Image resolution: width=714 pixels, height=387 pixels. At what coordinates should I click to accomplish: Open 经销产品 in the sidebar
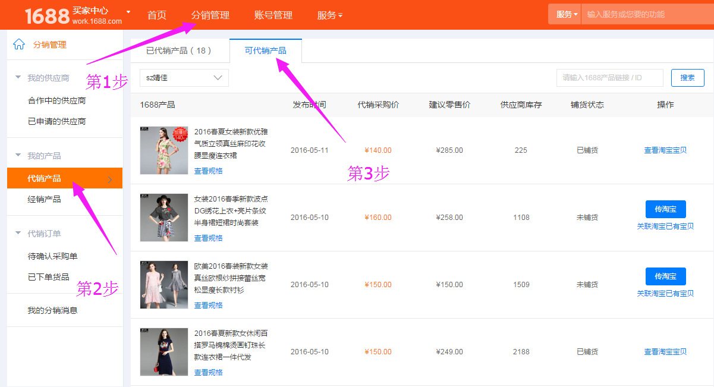point(45,199)
